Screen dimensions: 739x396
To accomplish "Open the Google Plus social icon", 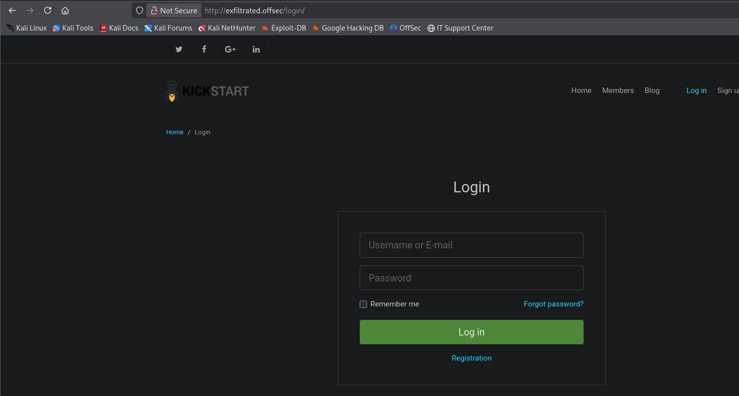I will 230,49.
